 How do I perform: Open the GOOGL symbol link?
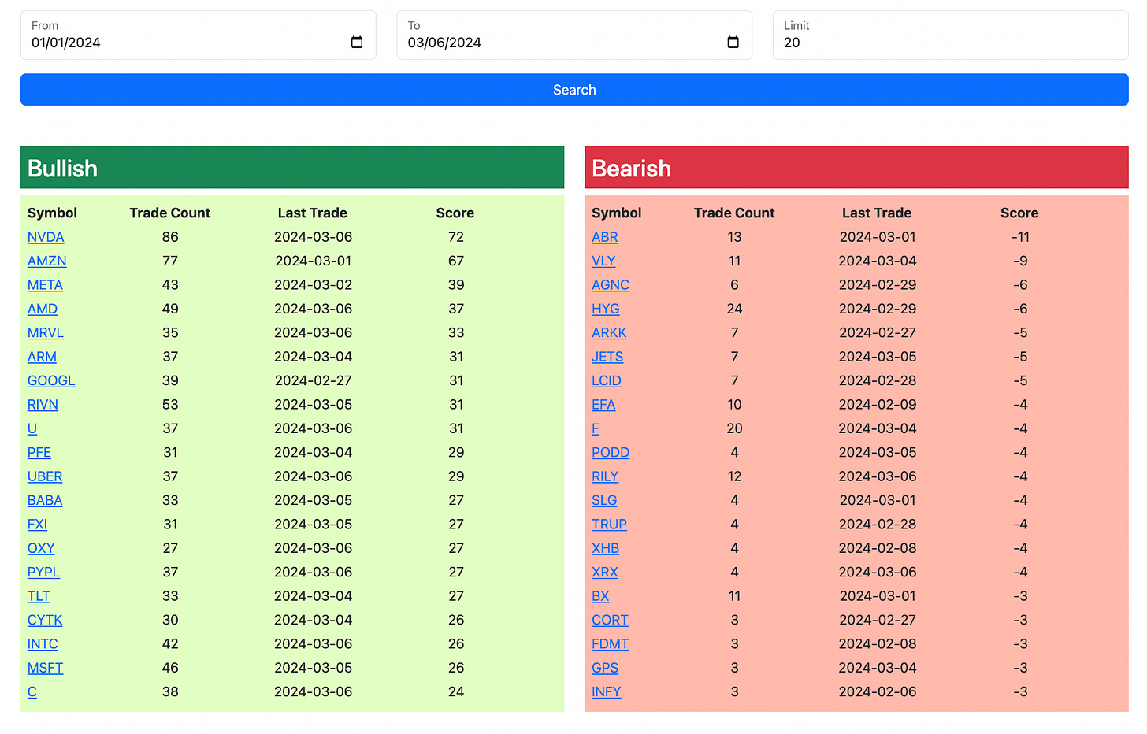pyautogui.click(x=51, y=380)
